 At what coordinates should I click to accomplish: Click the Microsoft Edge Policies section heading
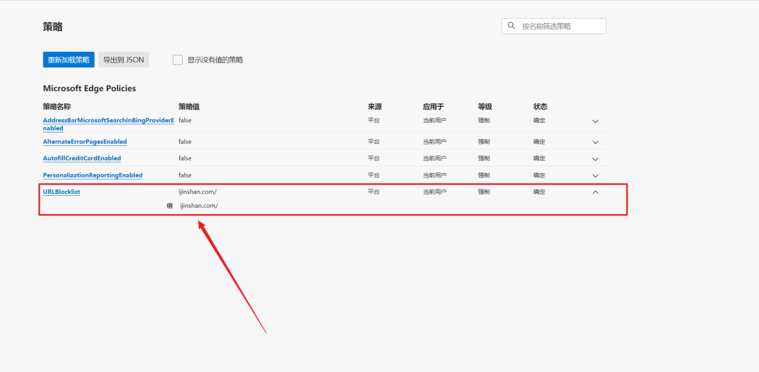(89, 88)
